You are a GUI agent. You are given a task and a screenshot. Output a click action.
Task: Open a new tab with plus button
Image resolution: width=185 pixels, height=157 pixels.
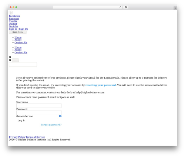(x=175, y=8)
